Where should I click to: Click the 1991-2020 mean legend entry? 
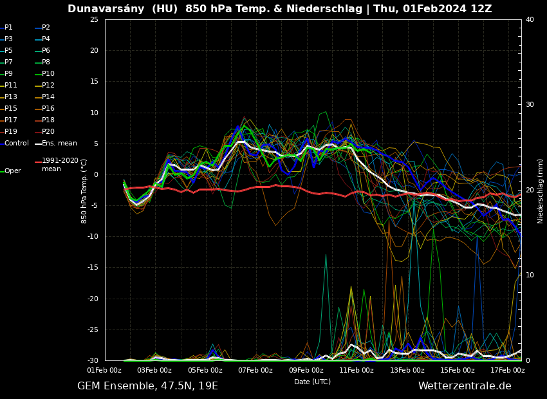pyautogui.click(x=59, y=165)
